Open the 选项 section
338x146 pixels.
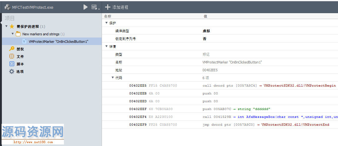20,72
